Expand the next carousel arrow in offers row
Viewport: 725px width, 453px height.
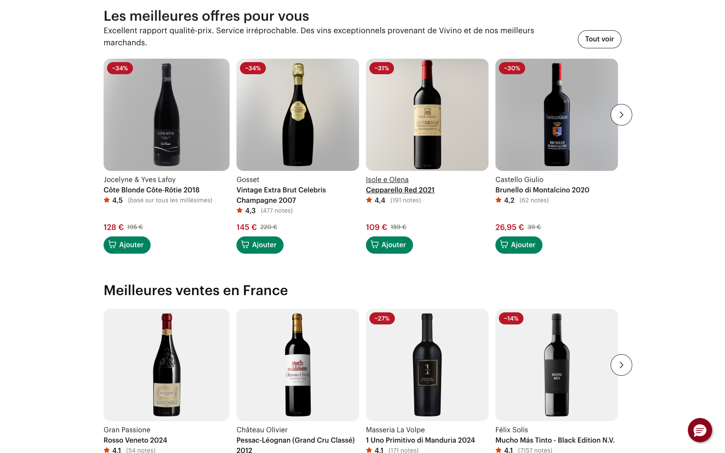[621, 115]
